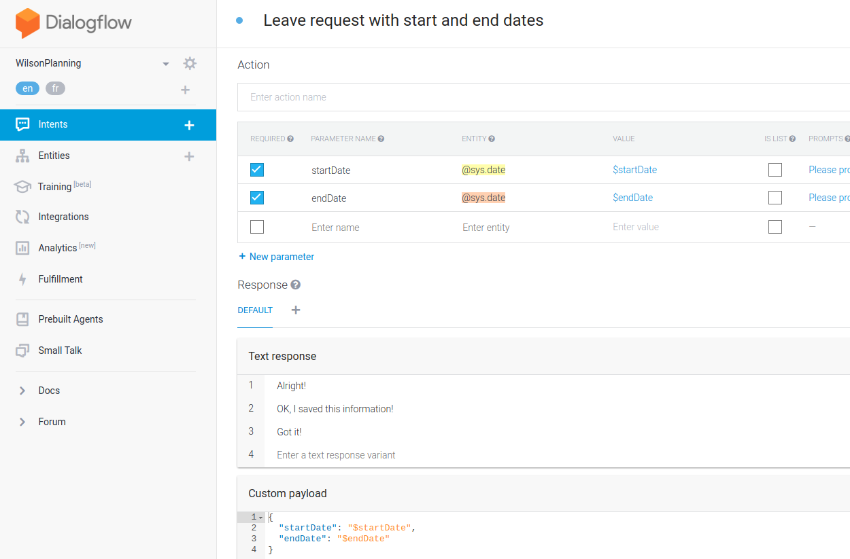Add response tab with plus icon
The width and height of the screenshot is (850, 559).
[296, 310]
